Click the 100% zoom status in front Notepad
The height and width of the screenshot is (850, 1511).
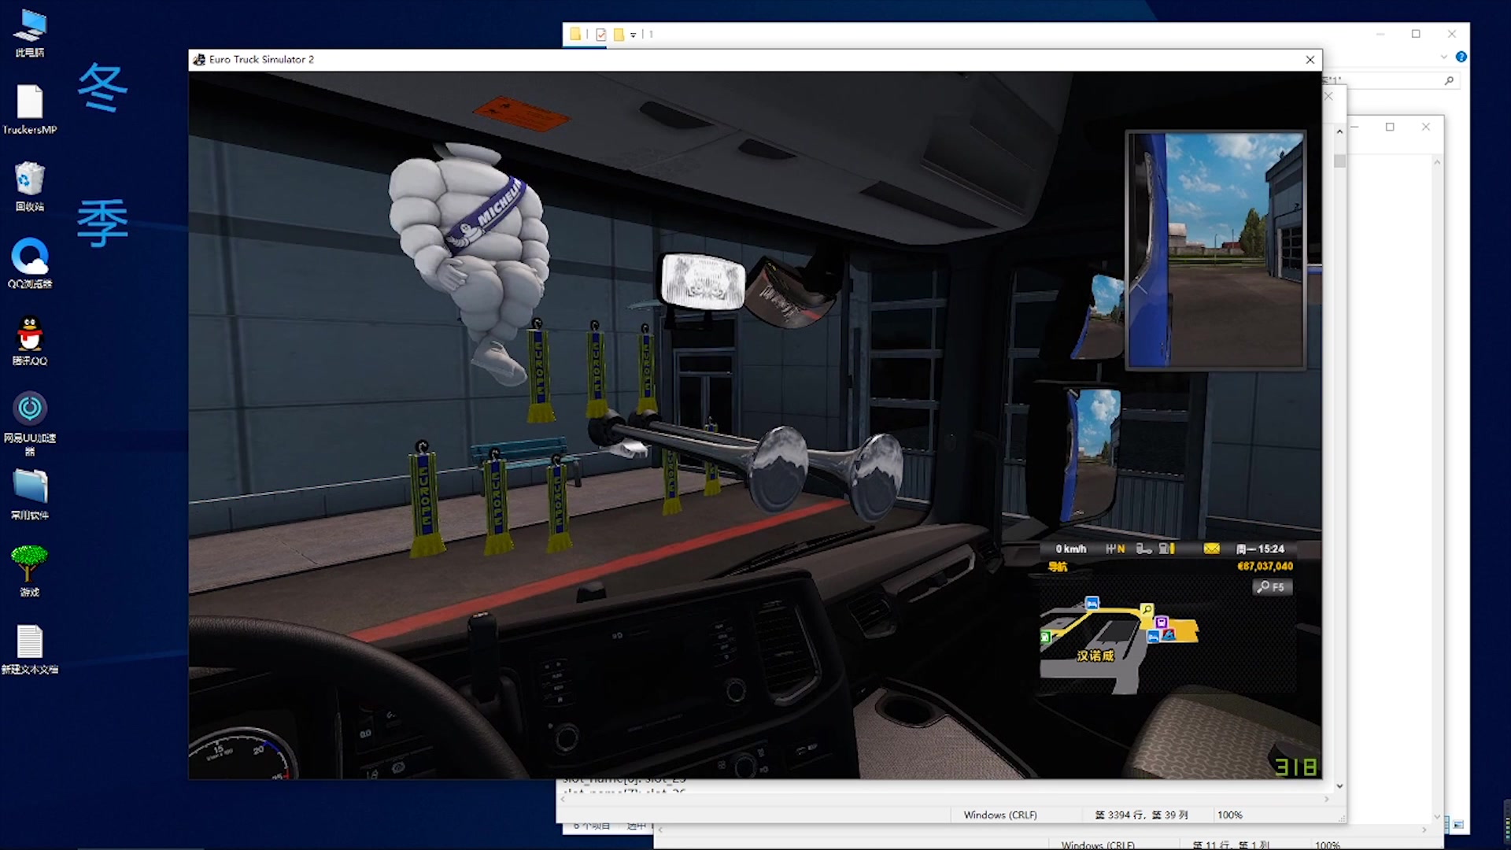[x=1230, y=815]
